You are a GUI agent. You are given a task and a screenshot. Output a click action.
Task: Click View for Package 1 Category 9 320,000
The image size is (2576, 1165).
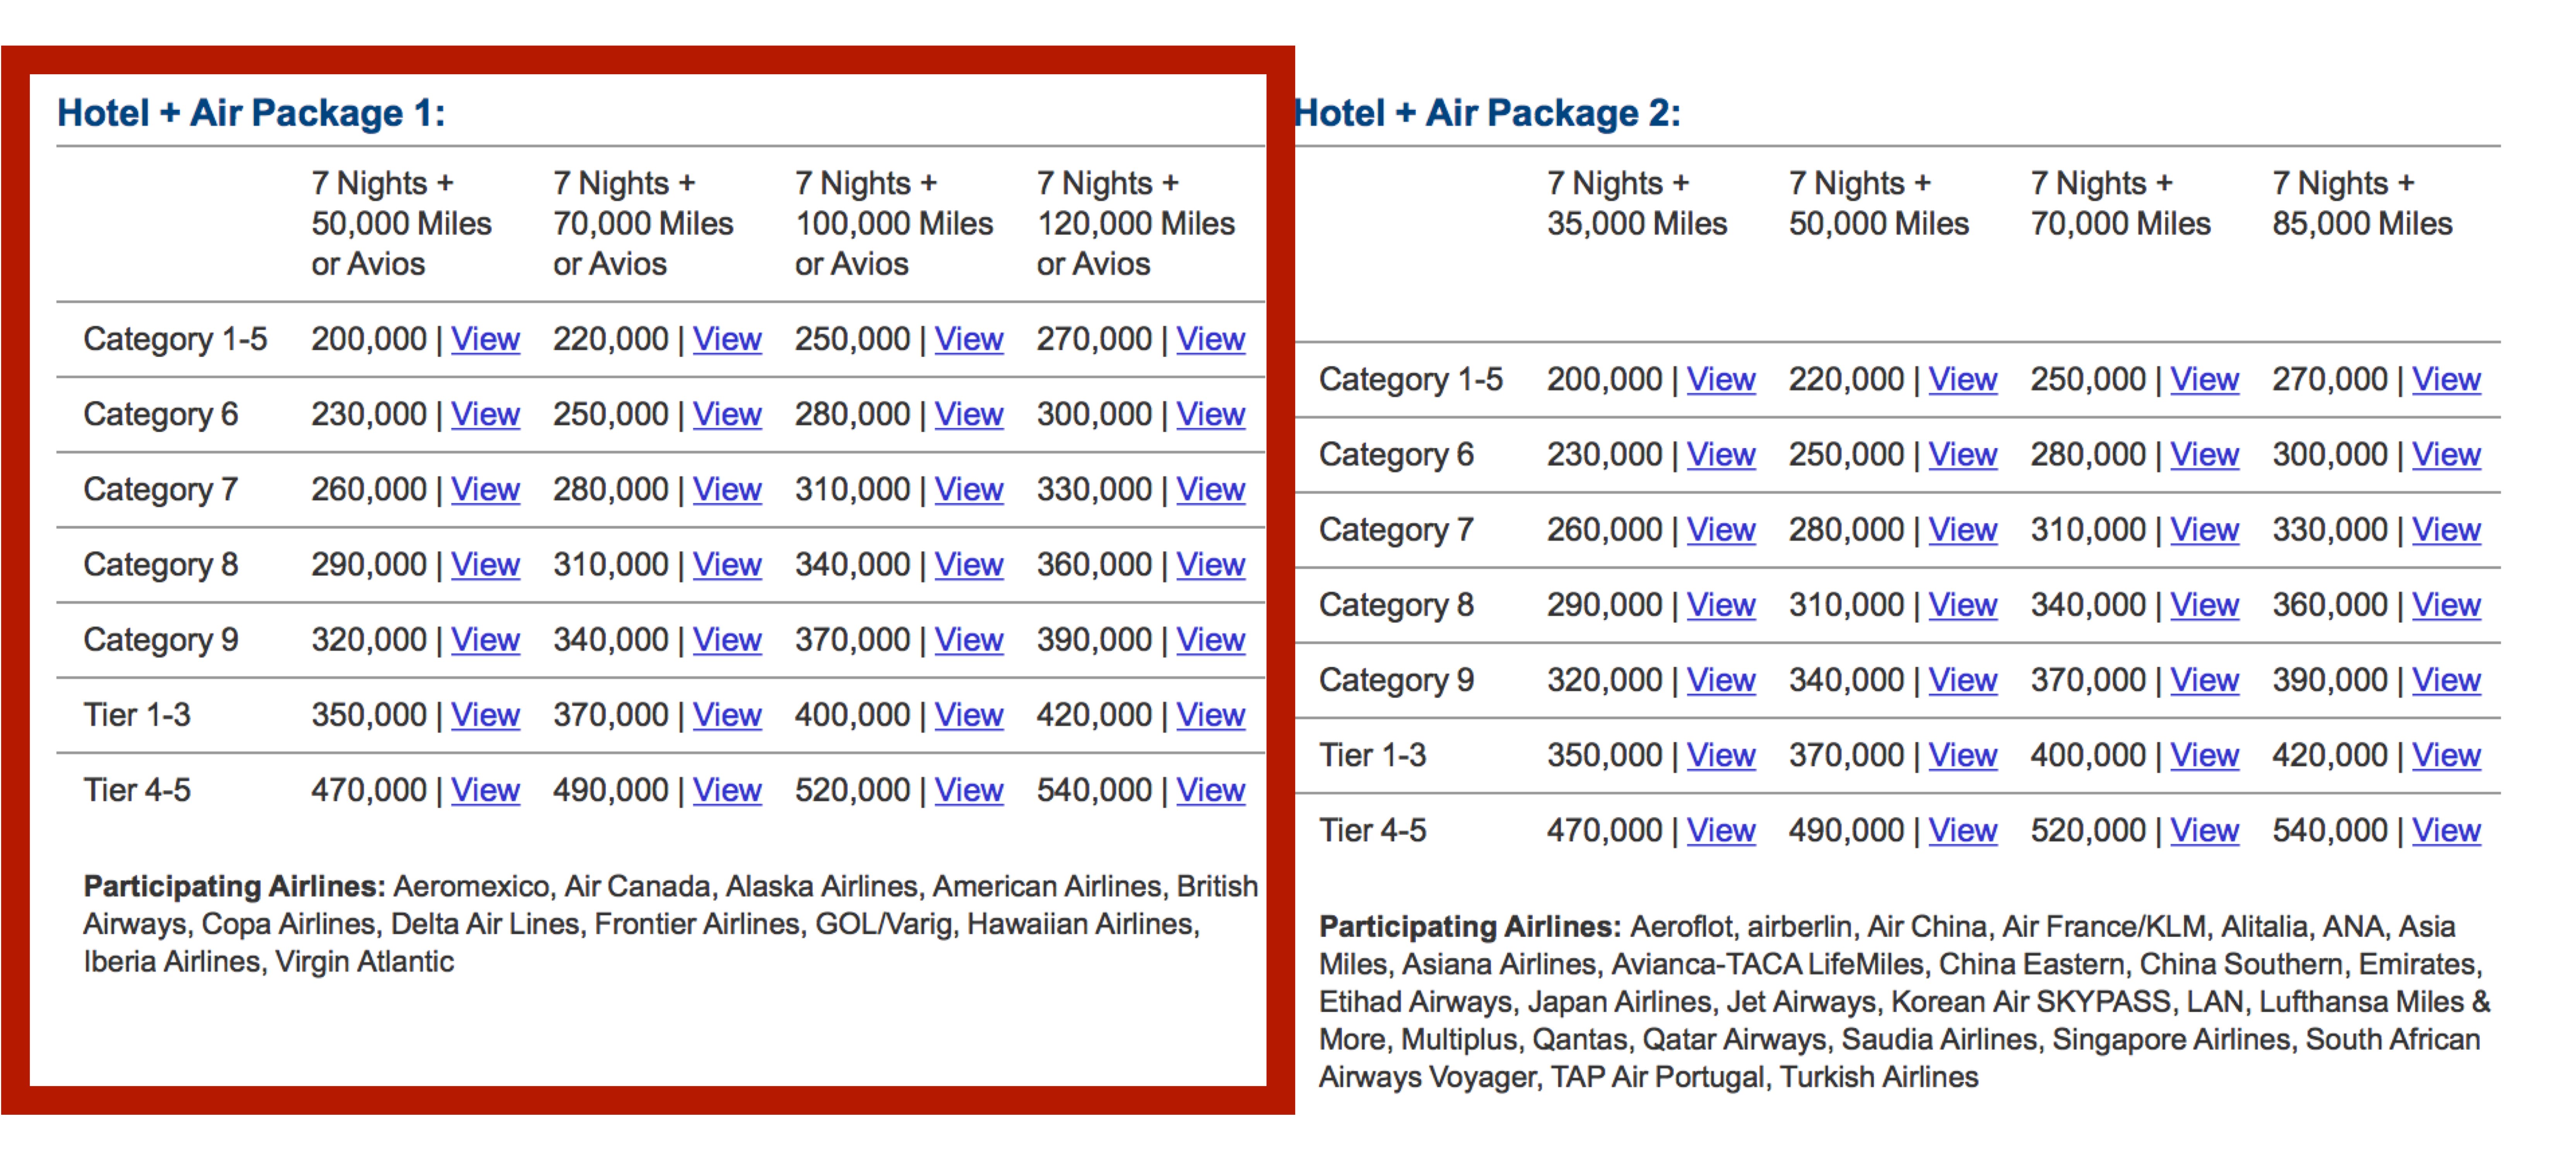(x=485, y=640)
